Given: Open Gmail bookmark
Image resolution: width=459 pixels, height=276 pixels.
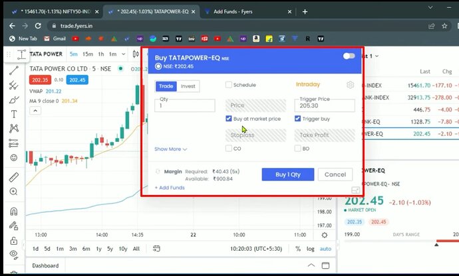Looking at the screenshot, I should [55, 38].
